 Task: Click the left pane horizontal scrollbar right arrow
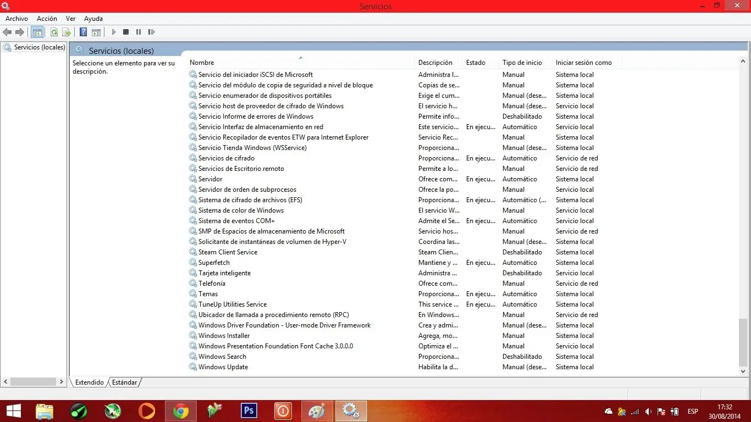click(61, 381)
